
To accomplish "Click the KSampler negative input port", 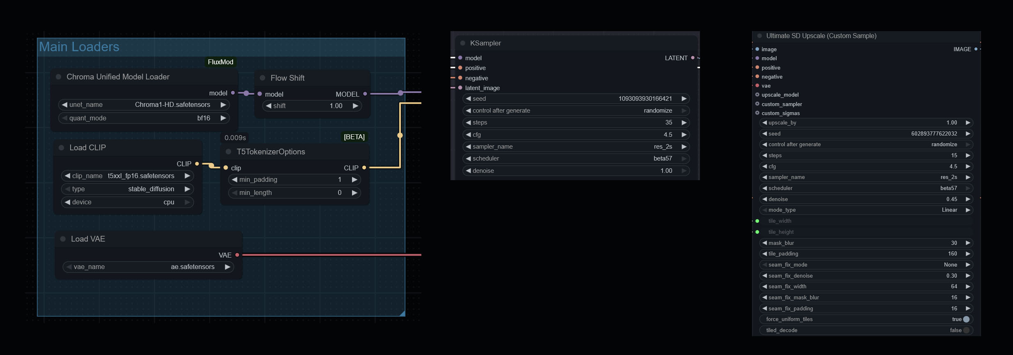I will tap(460, 78).
